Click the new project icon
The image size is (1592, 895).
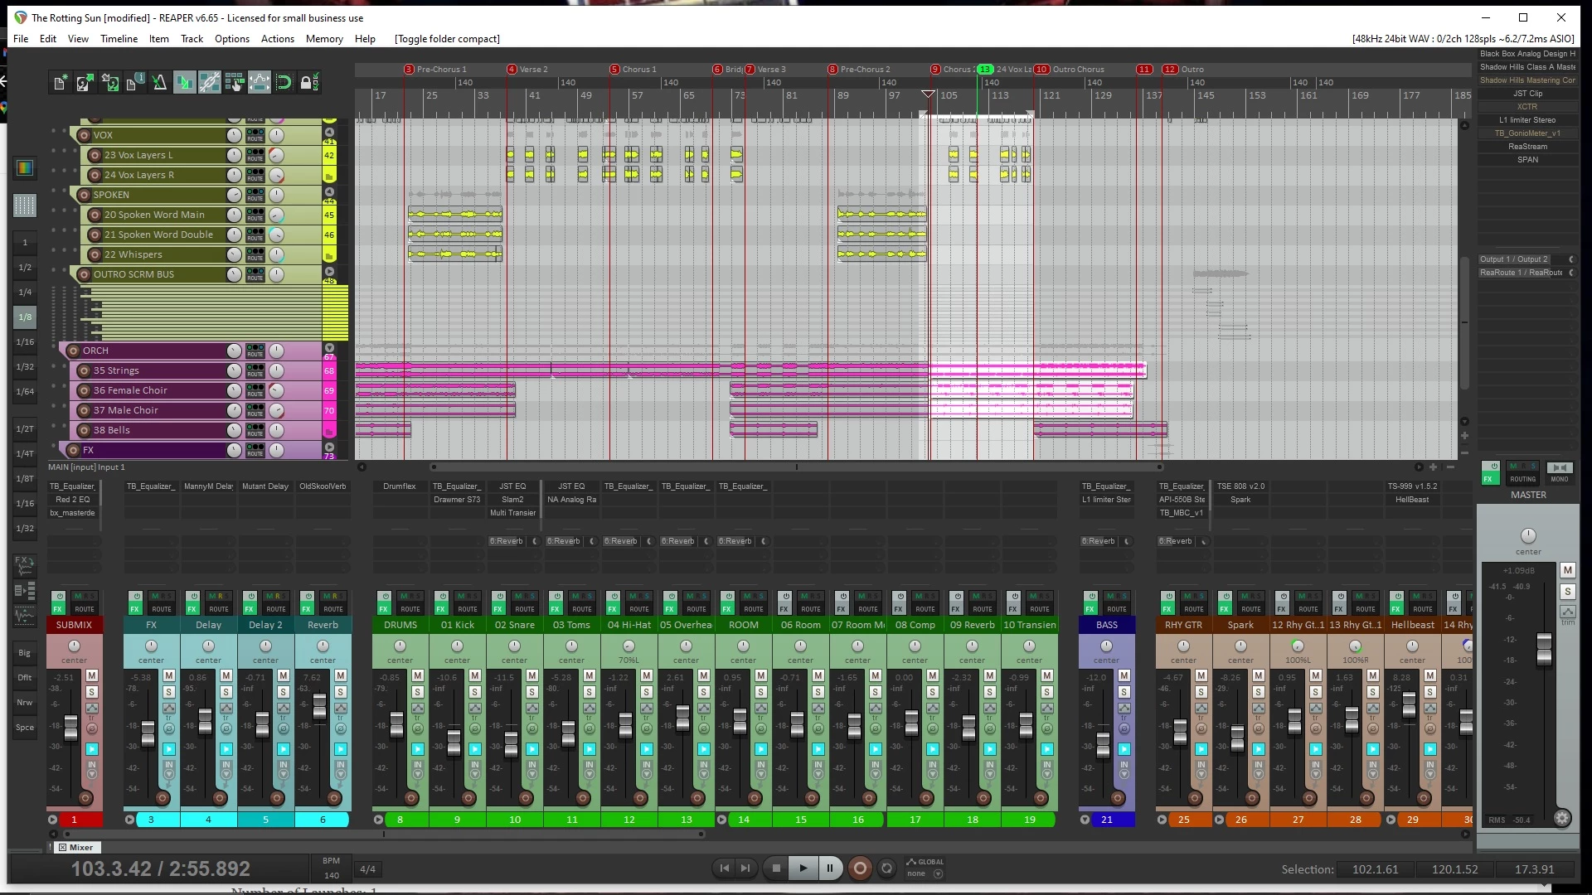[x=60, y=82]
